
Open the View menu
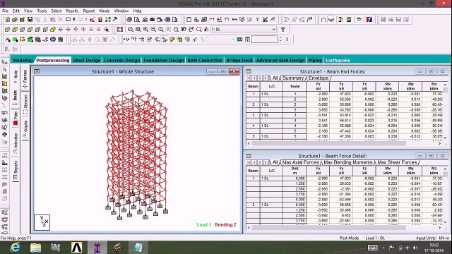28,11
